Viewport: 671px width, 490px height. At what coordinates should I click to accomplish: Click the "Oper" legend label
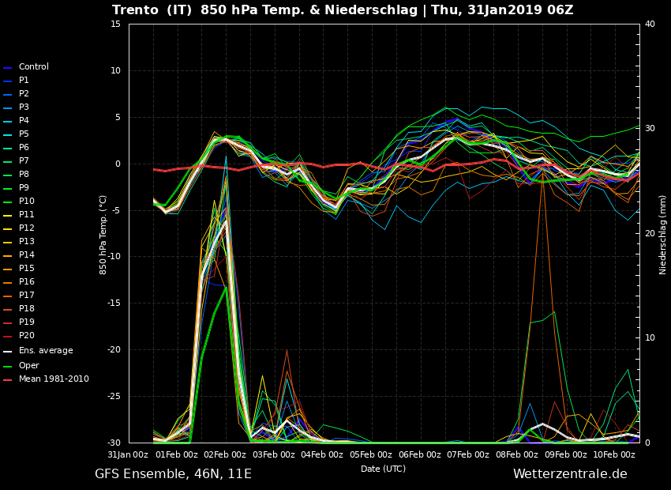[29, 365]
